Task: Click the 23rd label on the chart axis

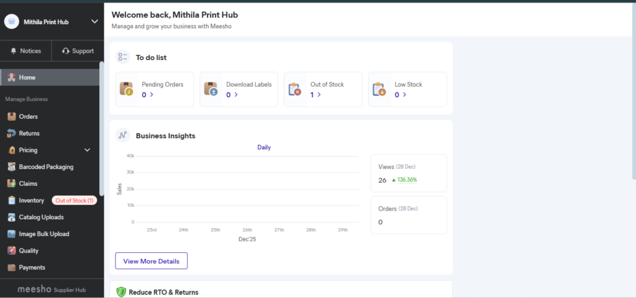Action: click(x=152, y=230)
